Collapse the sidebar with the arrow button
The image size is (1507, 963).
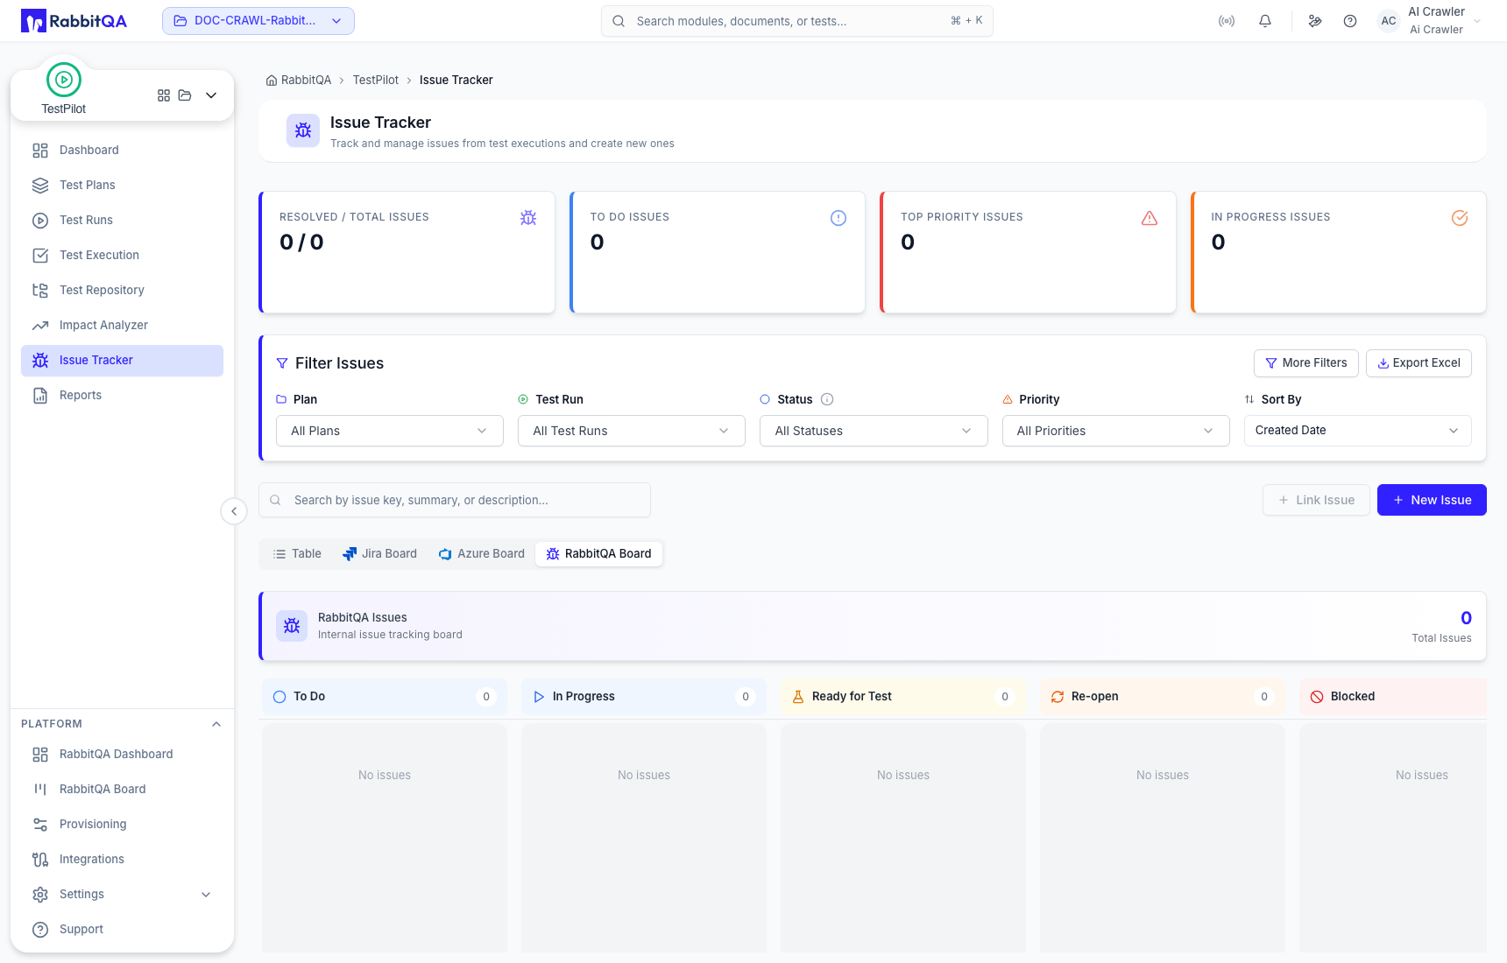click(234, 511)
